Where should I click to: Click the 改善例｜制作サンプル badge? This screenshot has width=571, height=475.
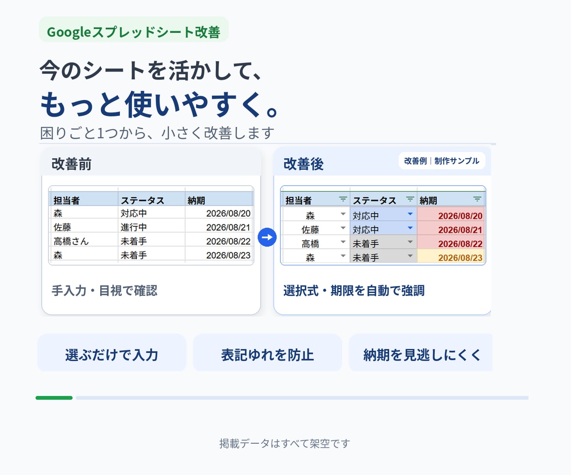tap(442, 161)
